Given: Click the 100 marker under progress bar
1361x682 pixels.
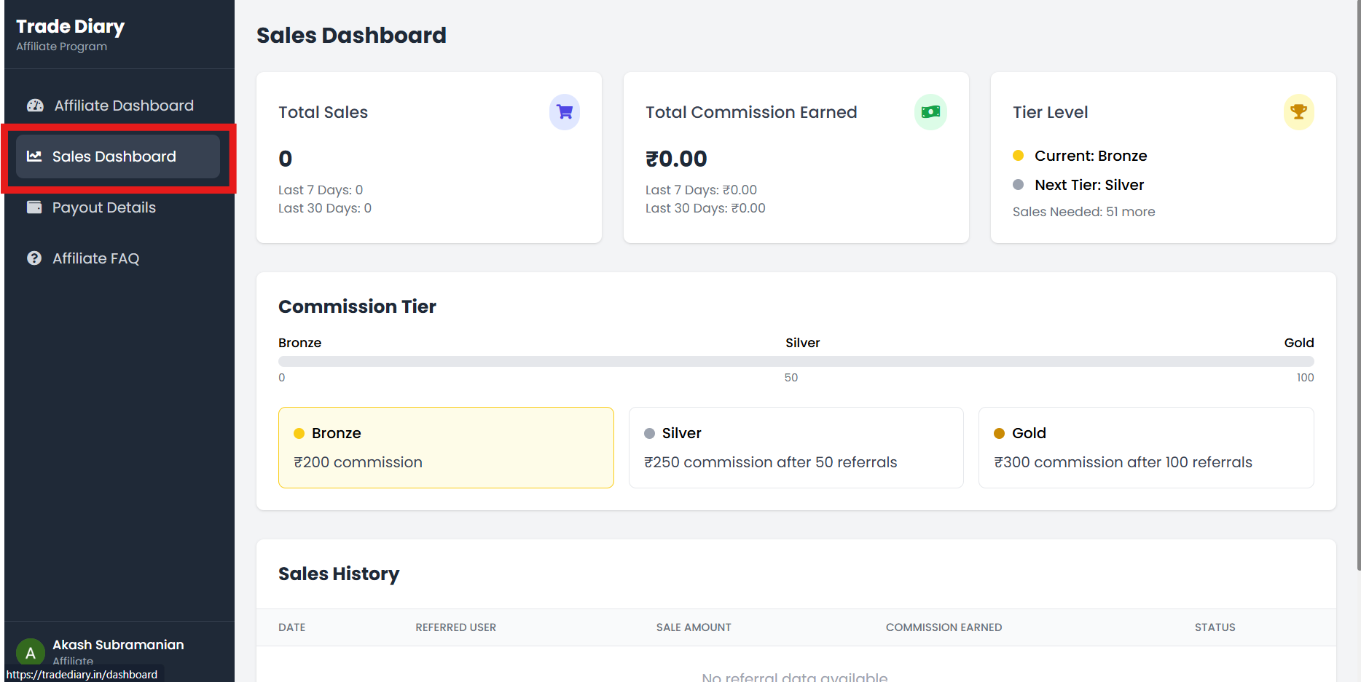Looking at the screenshot, I should [1305, 378].
